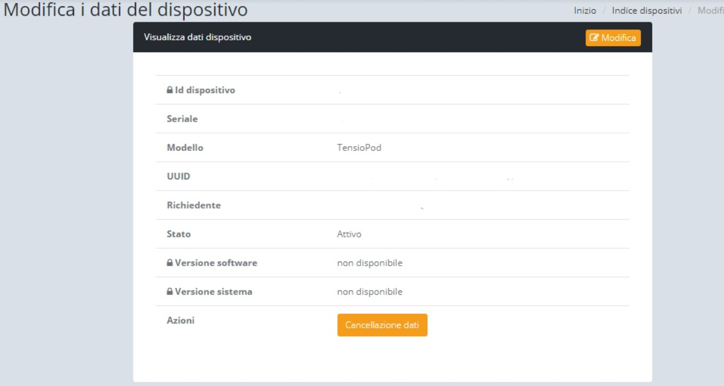Click the lock icon beside Id dispositivo
Image resolution: width=724 pixels, height=386 pixels.
[x=170, y=90]
